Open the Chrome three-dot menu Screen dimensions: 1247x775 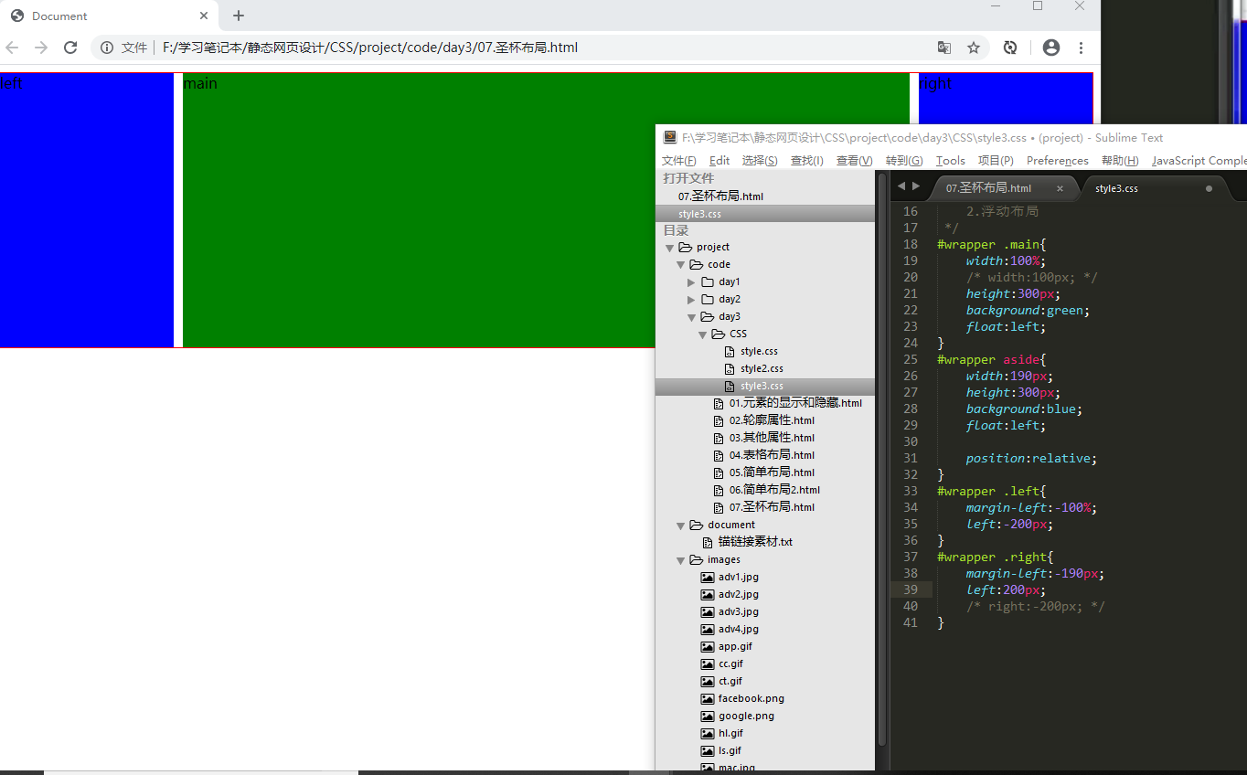[x=1081, y=48]
